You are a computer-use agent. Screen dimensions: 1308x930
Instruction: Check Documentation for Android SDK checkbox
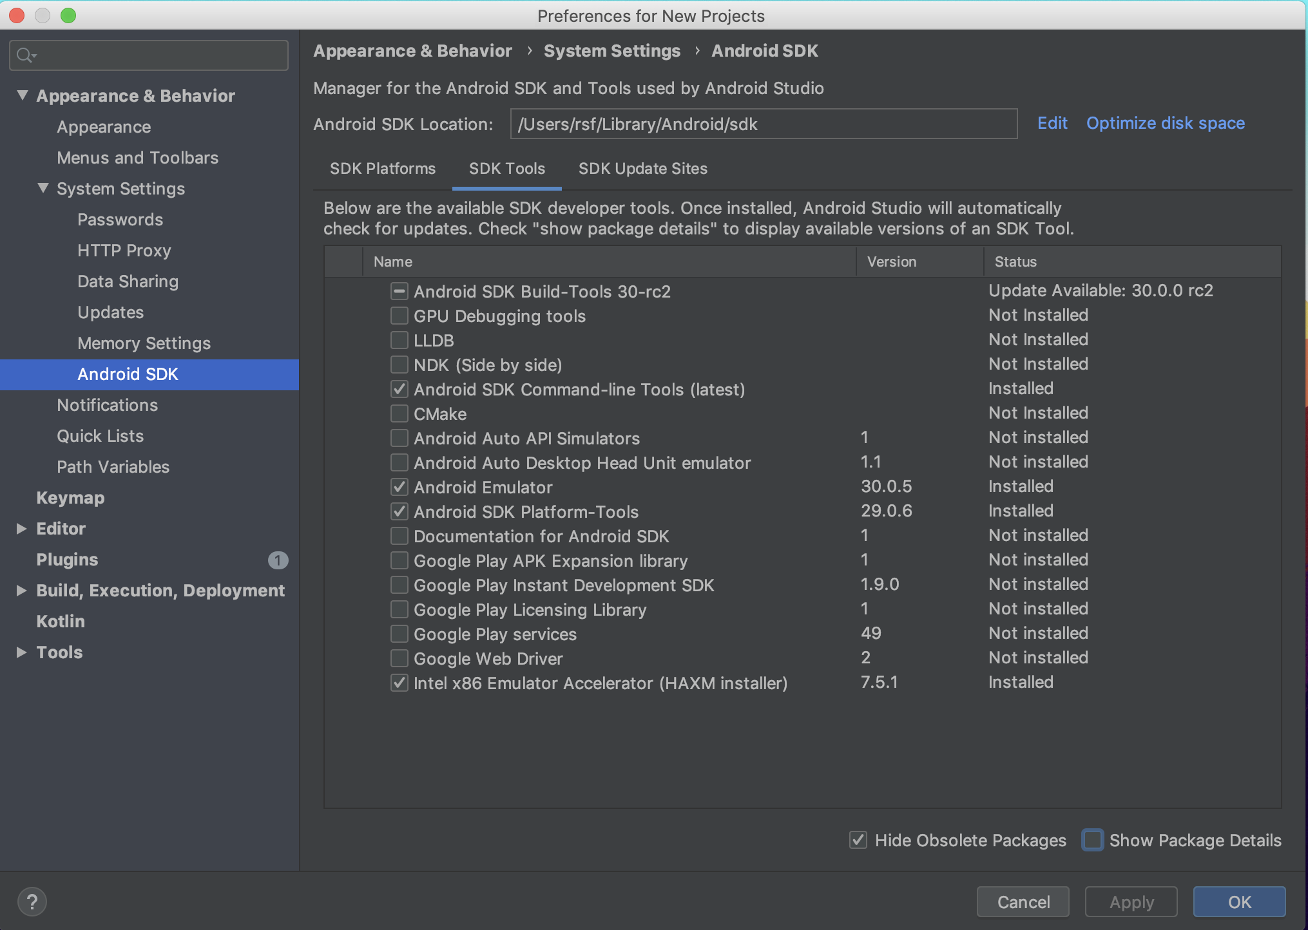click(399, 536)
